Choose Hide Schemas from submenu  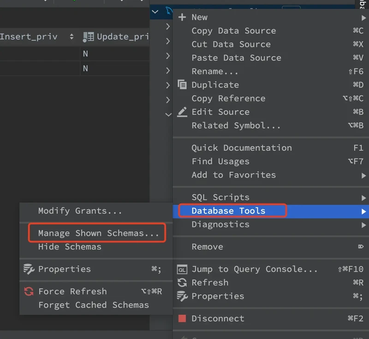(70, 247)
